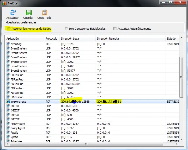Click remote address of PolicyAgent 0.0.0.0: 1037 row

click(104, 124)
